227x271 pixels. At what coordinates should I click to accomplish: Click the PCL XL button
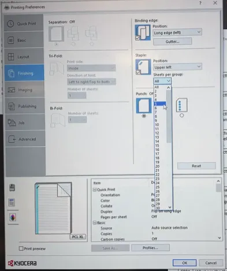point(78,237)
